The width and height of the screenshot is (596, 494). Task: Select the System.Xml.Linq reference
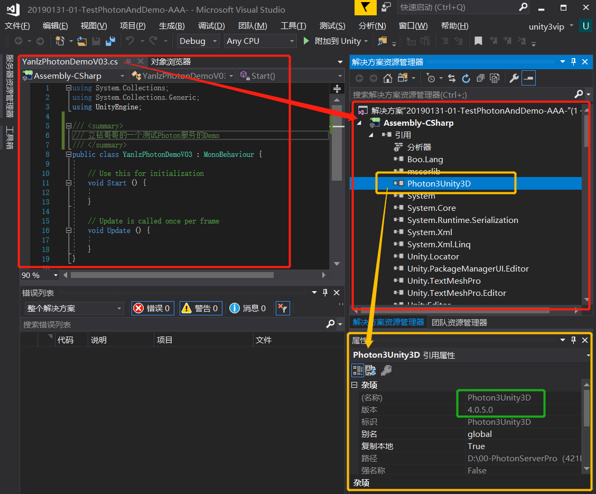pyautogui.click(x=439, y=244)
